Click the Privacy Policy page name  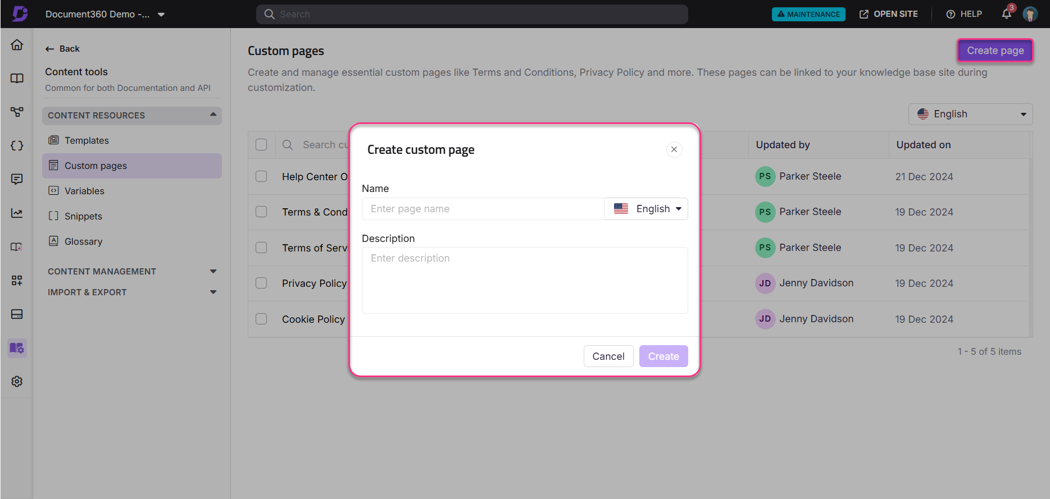point(315,283)
